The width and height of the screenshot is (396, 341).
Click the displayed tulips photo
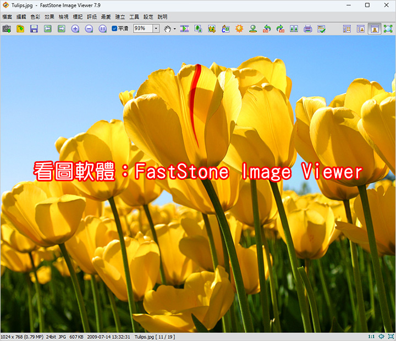coord(198,184)
